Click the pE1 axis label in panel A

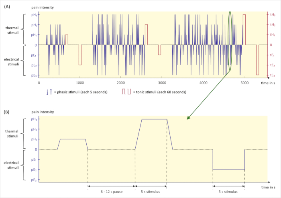[34, 55]
